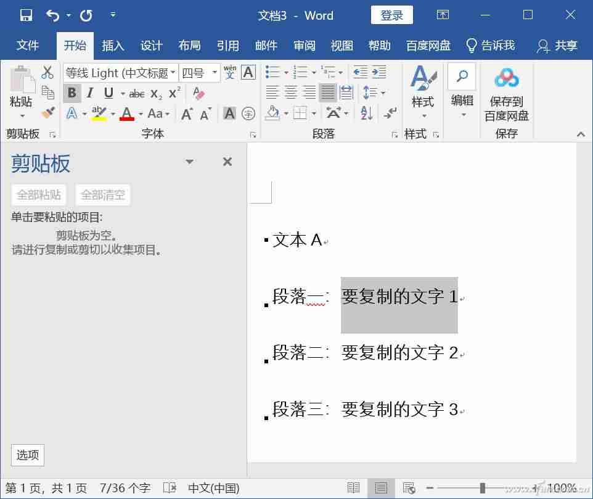
Task: Increase font size with larger A
Action: 187,113
